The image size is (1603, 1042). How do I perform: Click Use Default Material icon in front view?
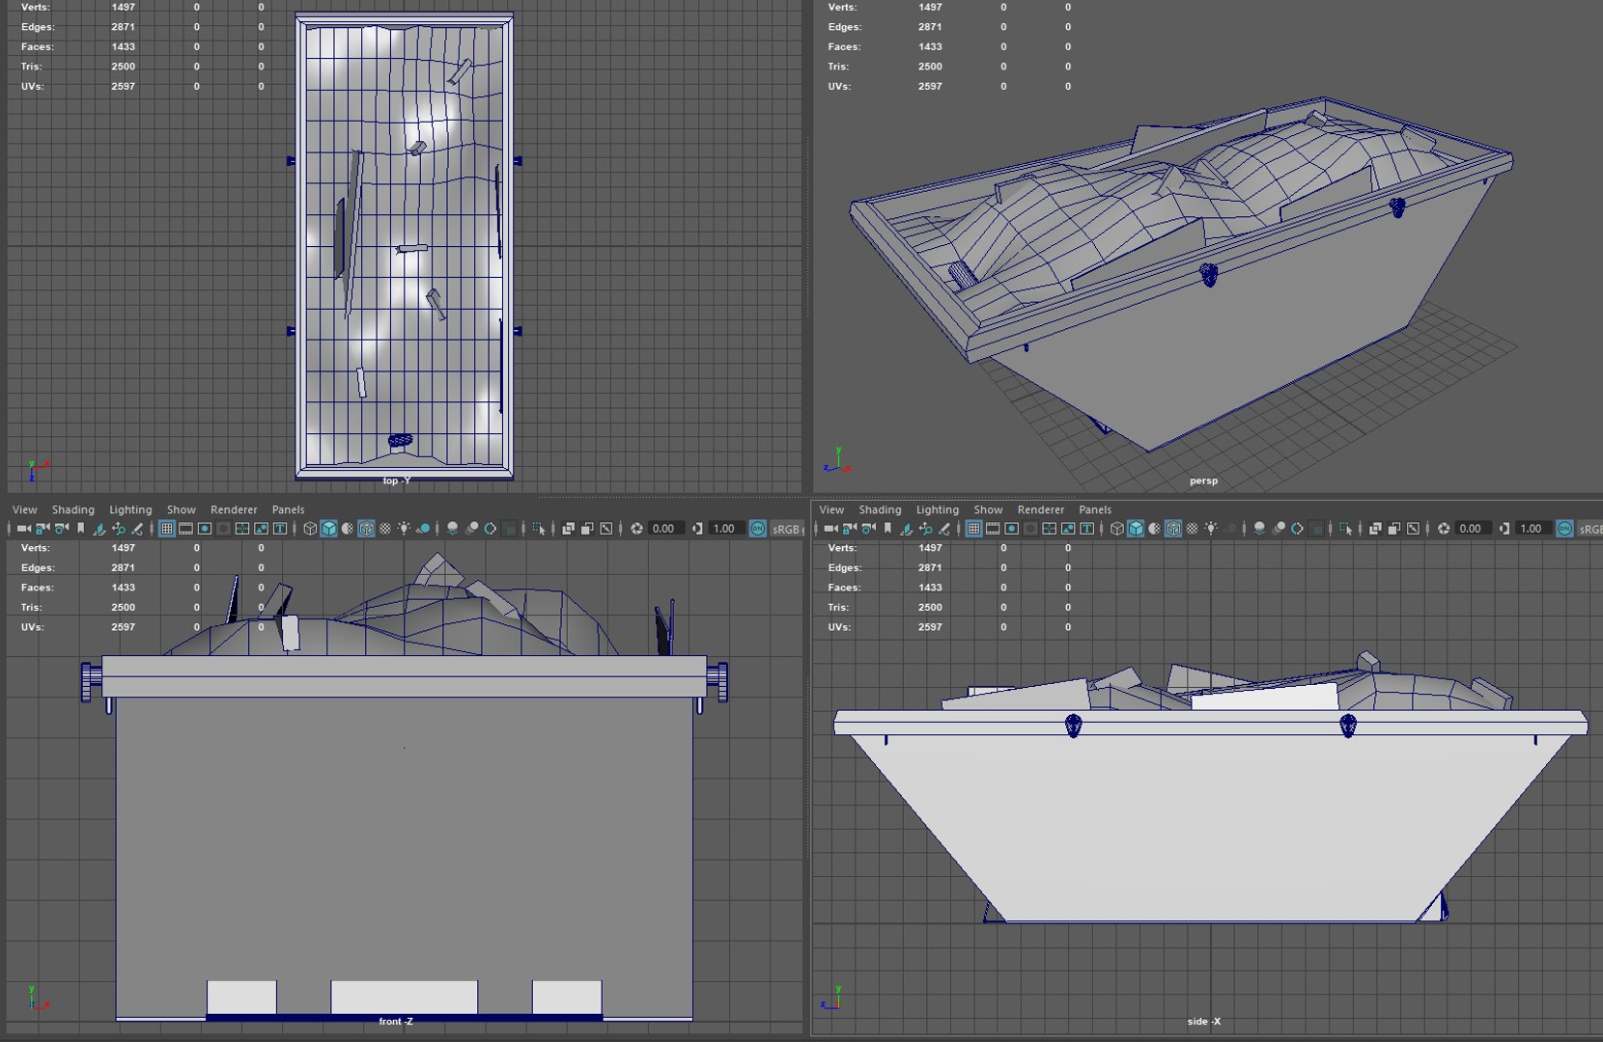pyautogui.click(x=347, y=529)
